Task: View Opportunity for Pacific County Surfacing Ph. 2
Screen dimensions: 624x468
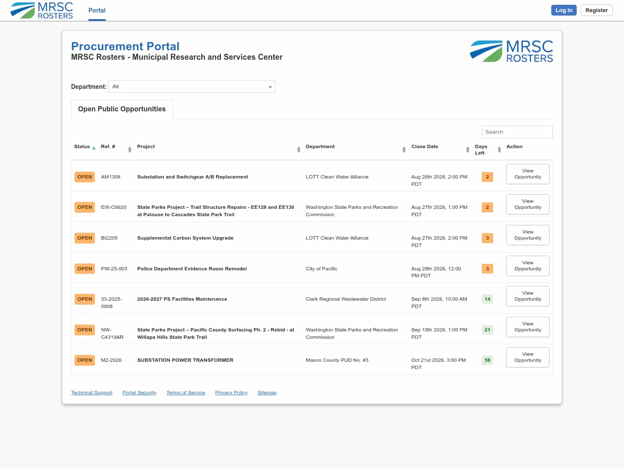Action: click(x=528, y=327)
